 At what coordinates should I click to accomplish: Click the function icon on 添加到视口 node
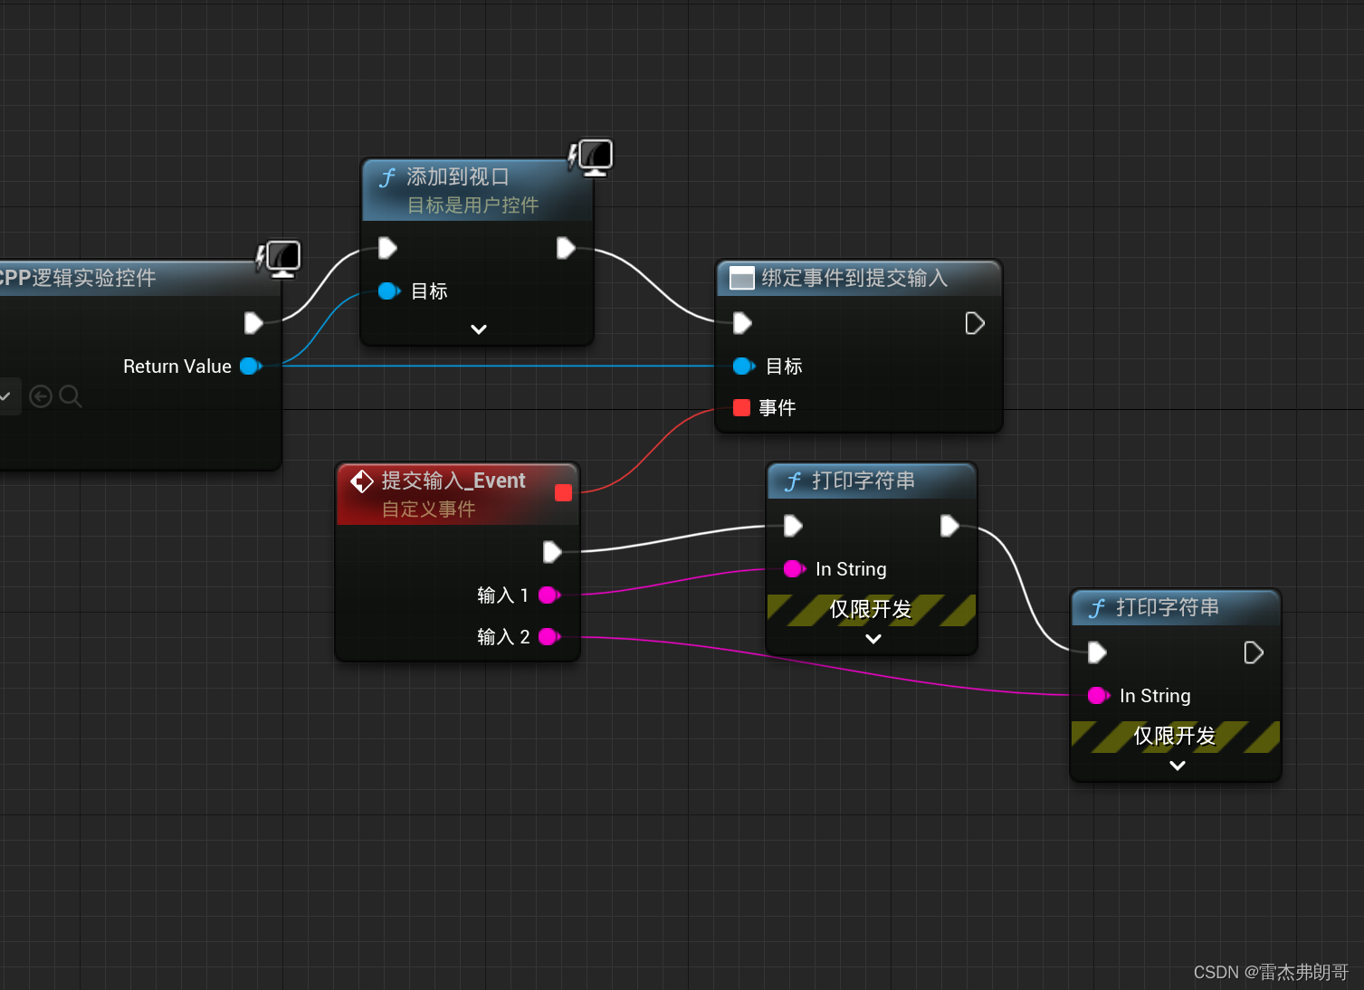387,177
